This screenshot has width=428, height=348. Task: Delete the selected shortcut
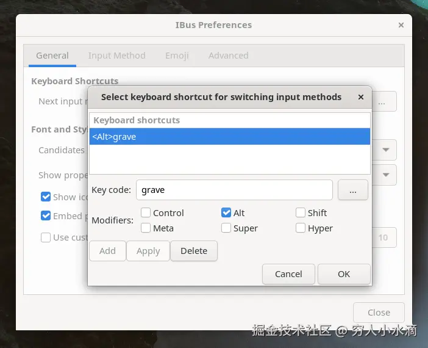point(194,251)
